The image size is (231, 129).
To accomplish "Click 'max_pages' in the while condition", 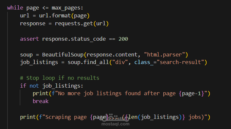I will (x=66, y=8).
